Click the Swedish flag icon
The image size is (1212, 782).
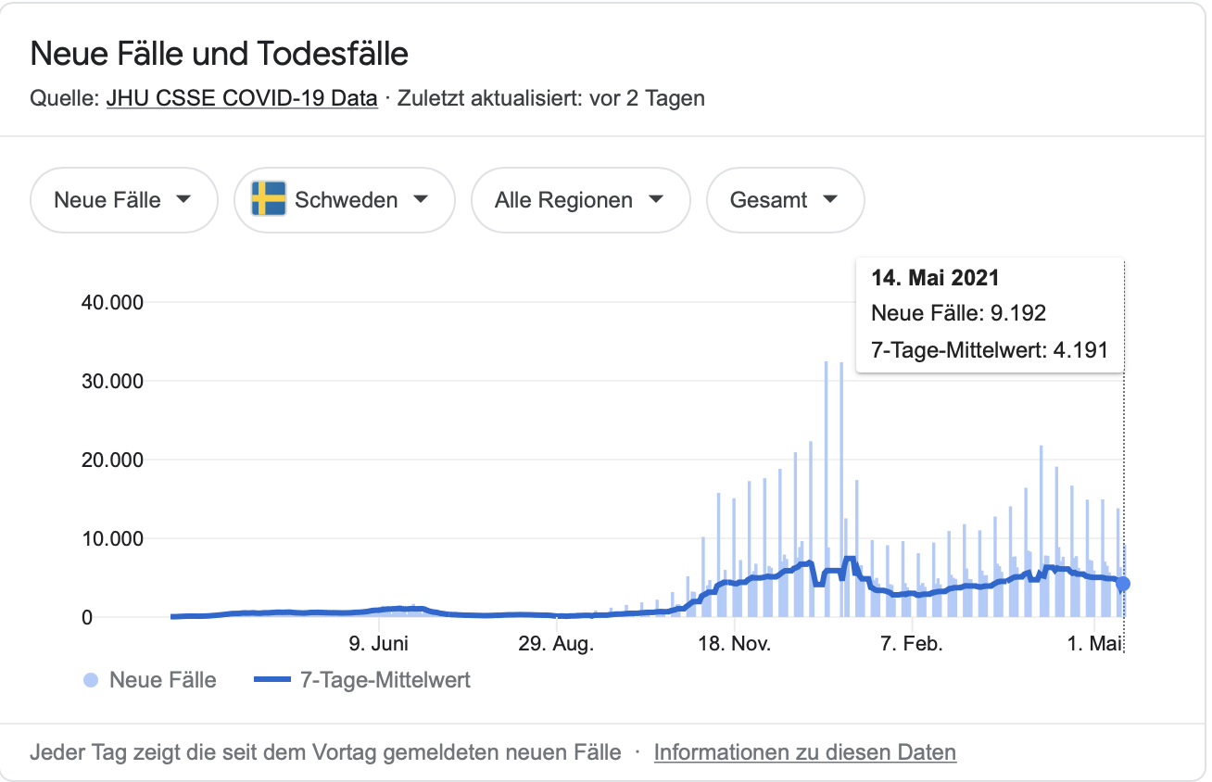pos(269,199)
